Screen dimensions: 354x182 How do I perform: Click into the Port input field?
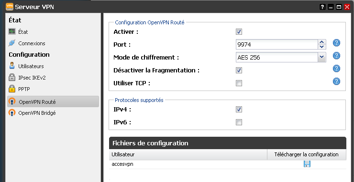tap(277, 44)
